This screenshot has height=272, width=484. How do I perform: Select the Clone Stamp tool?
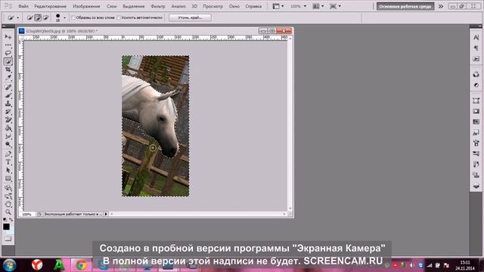(x=8, y=104)
